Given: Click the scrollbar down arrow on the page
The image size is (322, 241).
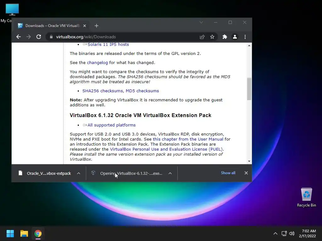Looking at the screenshot, I should 249,161.
